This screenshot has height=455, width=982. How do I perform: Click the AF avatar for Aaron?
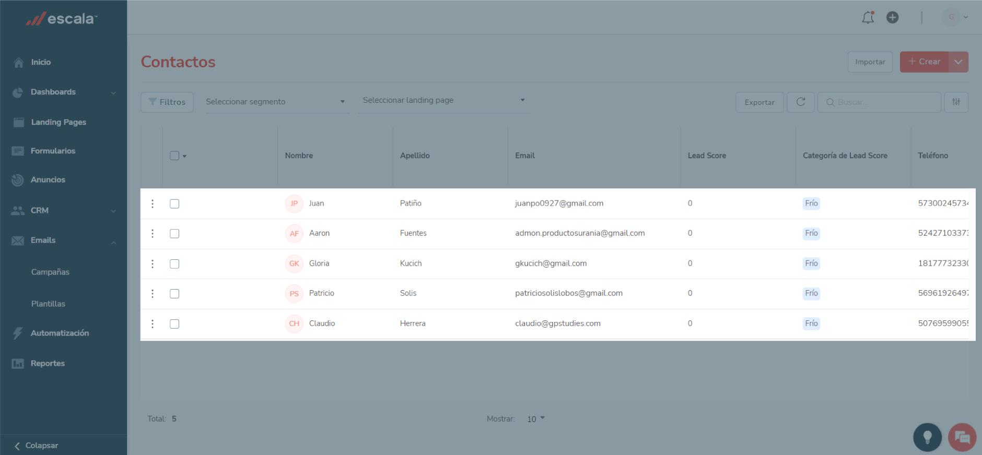pos(294,233)
